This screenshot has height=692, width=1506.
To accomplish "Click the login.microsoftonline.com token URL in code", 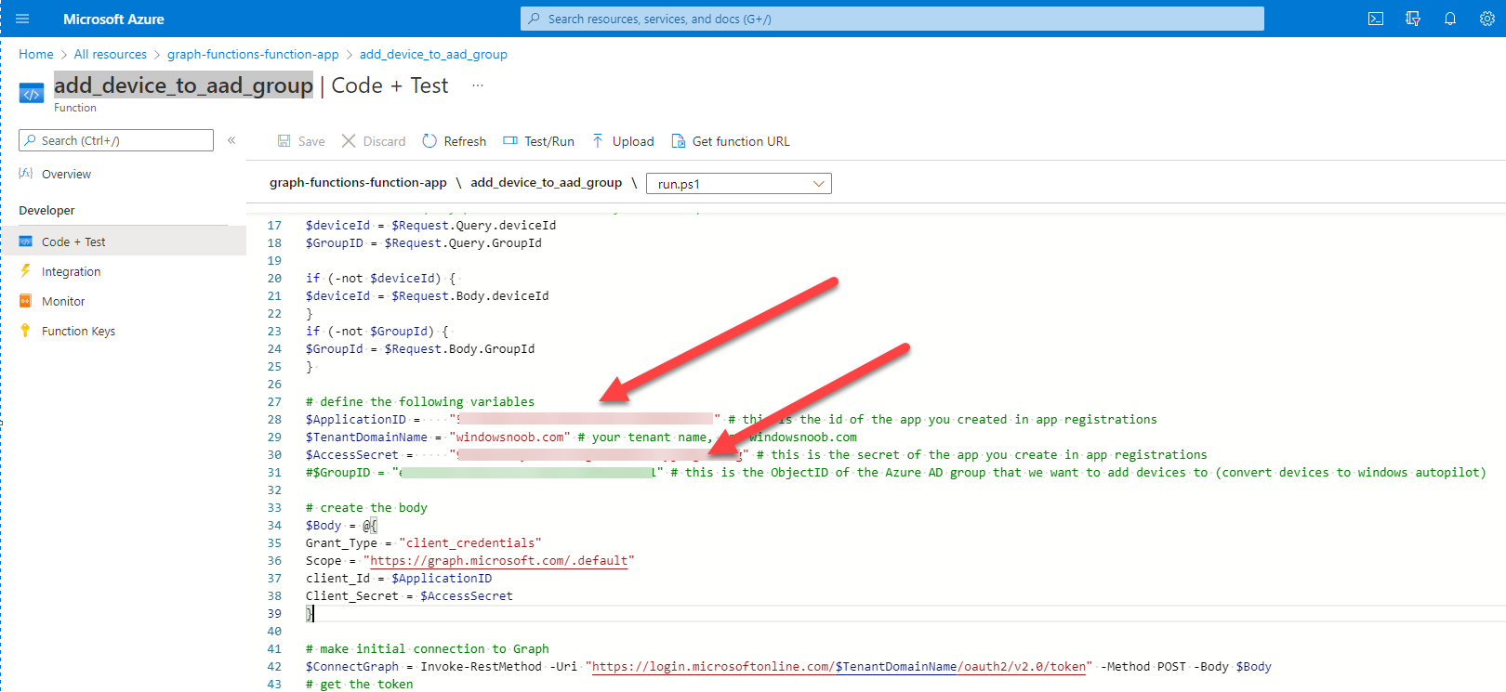I will click(x=839, y=666).
